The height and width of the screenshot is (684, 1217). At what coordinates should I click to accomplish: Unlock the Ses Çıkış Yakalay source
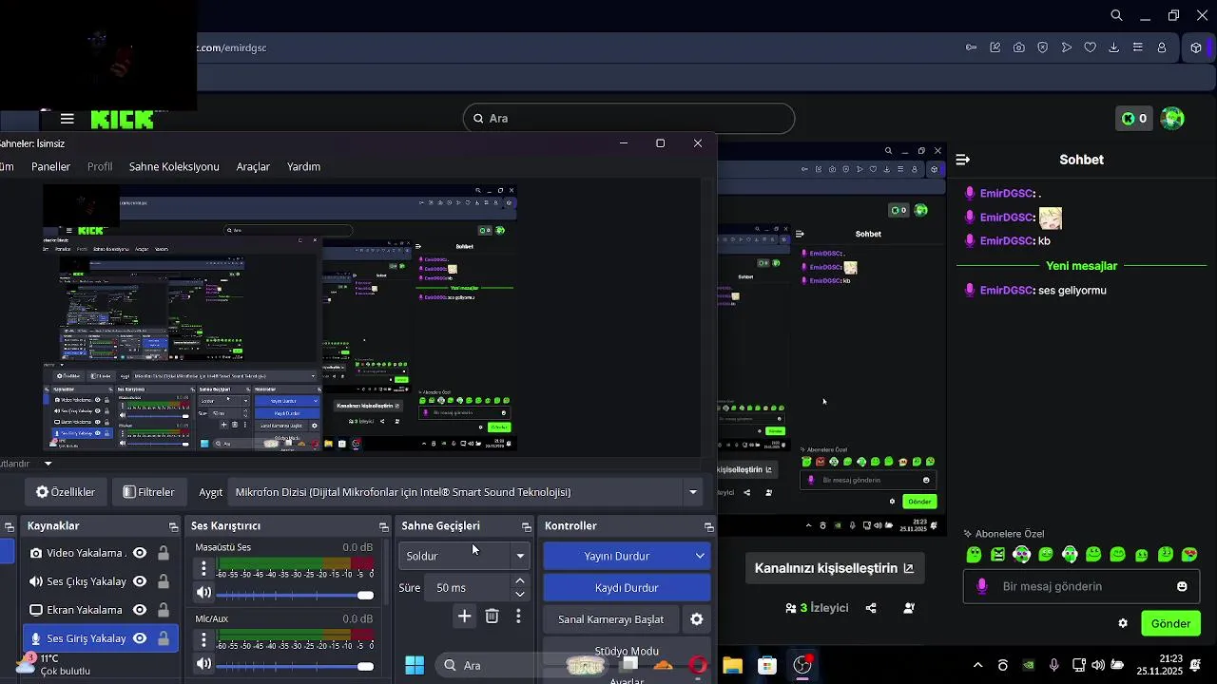pyautogui.click(x=164, y=581)
